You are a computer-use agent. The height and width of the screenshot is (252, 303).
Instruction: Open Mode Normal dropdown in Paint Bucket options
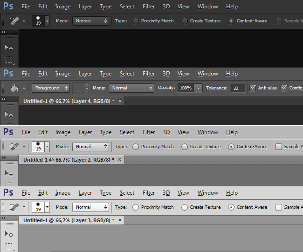(131, 88)
